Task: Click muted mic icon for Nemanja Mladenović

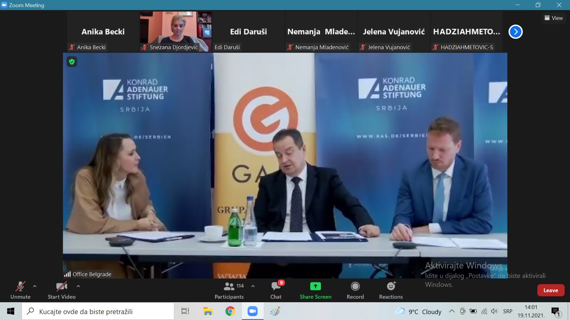Action: tap(290, 47)
